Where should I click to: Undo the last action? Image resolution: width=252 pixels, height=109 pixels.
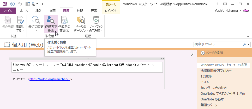coord(20,4)
